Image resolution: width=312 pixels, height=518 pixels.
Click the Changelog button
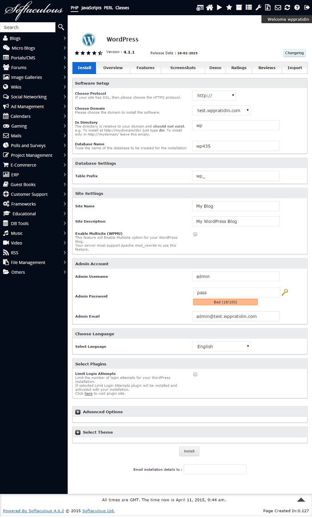pyautogui.click(x=294, y=53)
